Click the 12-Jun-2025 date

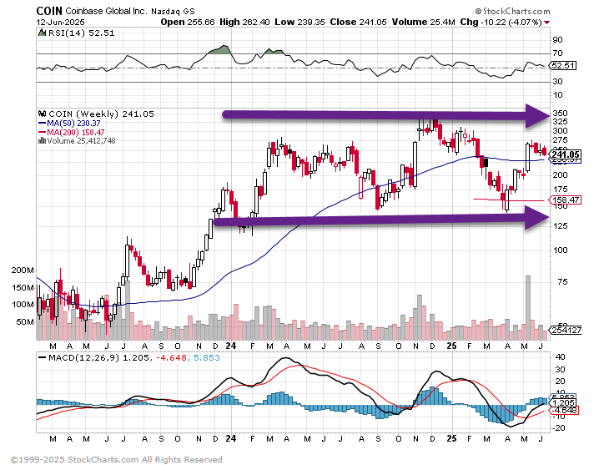point(60,23)
